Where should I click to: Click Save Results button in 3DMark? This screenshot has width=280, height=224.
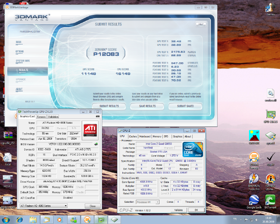147,106
